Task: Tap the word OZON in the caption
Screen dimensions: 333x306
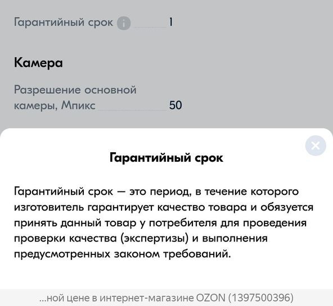Action: 210,298
